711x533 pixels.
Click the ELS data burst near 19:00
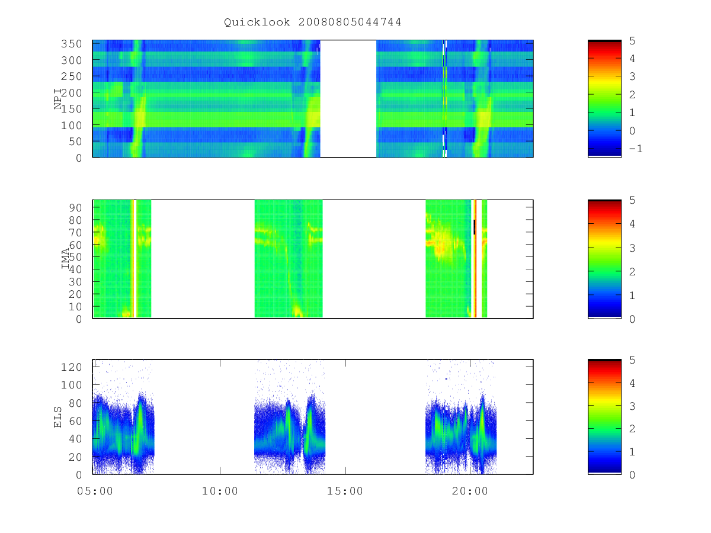[461, 435]
